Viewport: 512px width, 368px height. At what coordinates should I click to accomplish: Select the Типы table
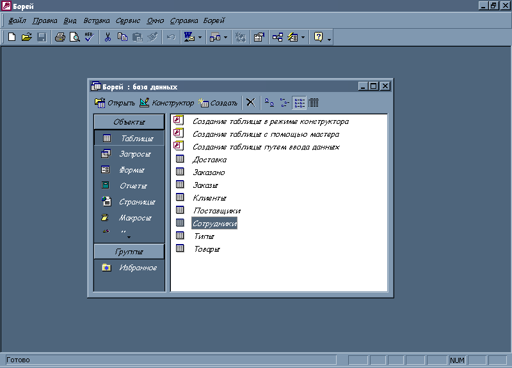[x=204, y=236]
